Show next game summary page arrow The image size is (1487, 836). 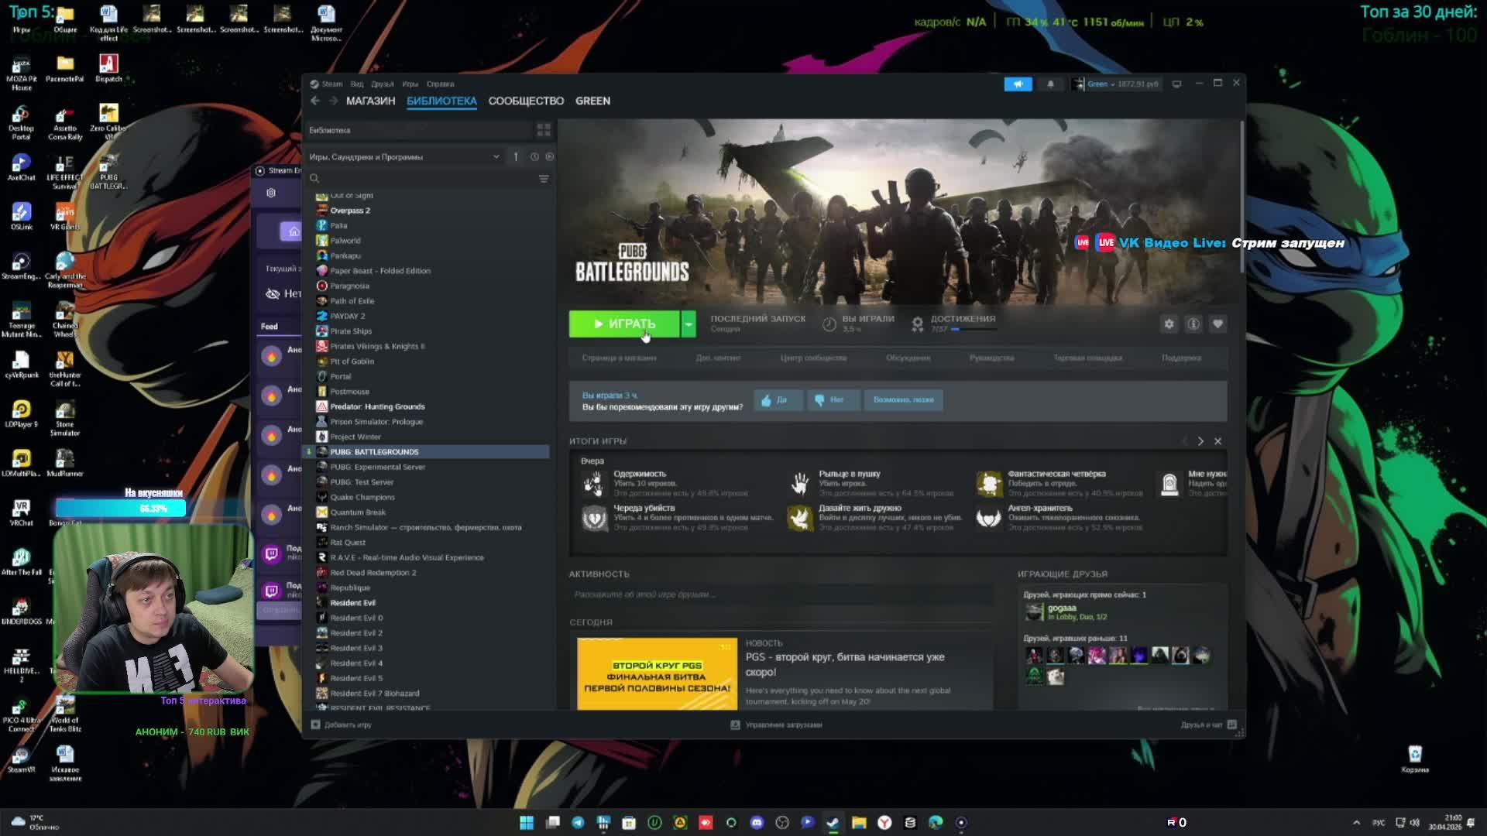(1200, 441)
